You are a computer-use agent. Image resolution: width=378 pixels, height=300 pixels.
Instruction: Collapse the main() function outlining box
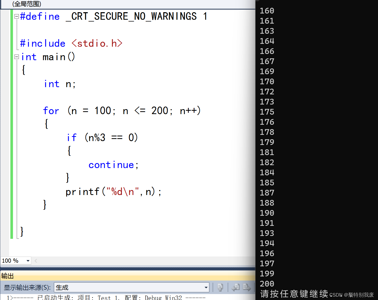17,57
